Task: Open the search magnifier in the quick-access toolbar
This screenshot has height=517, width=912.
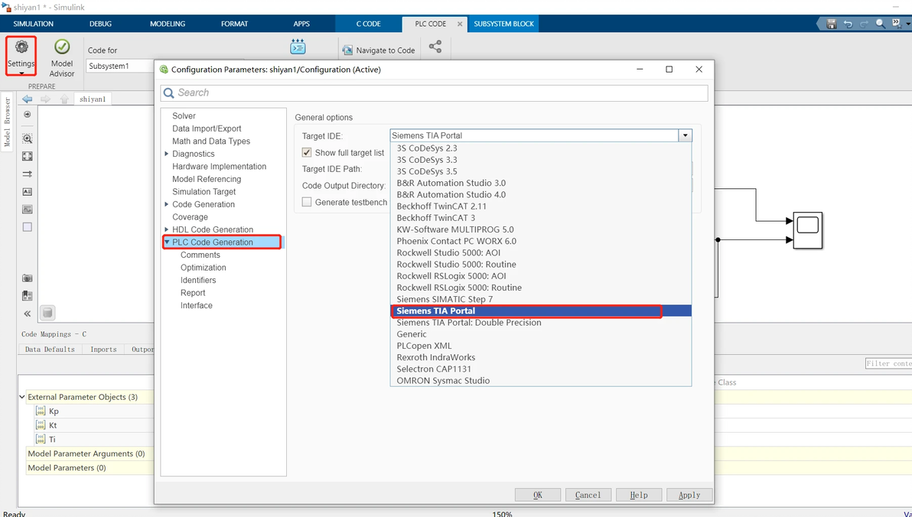Action: coord(880,24)
